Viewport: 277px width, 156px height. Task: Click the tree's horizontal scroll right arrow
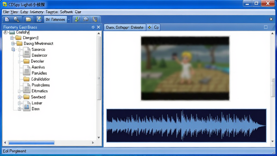click(x=93, y=143)
